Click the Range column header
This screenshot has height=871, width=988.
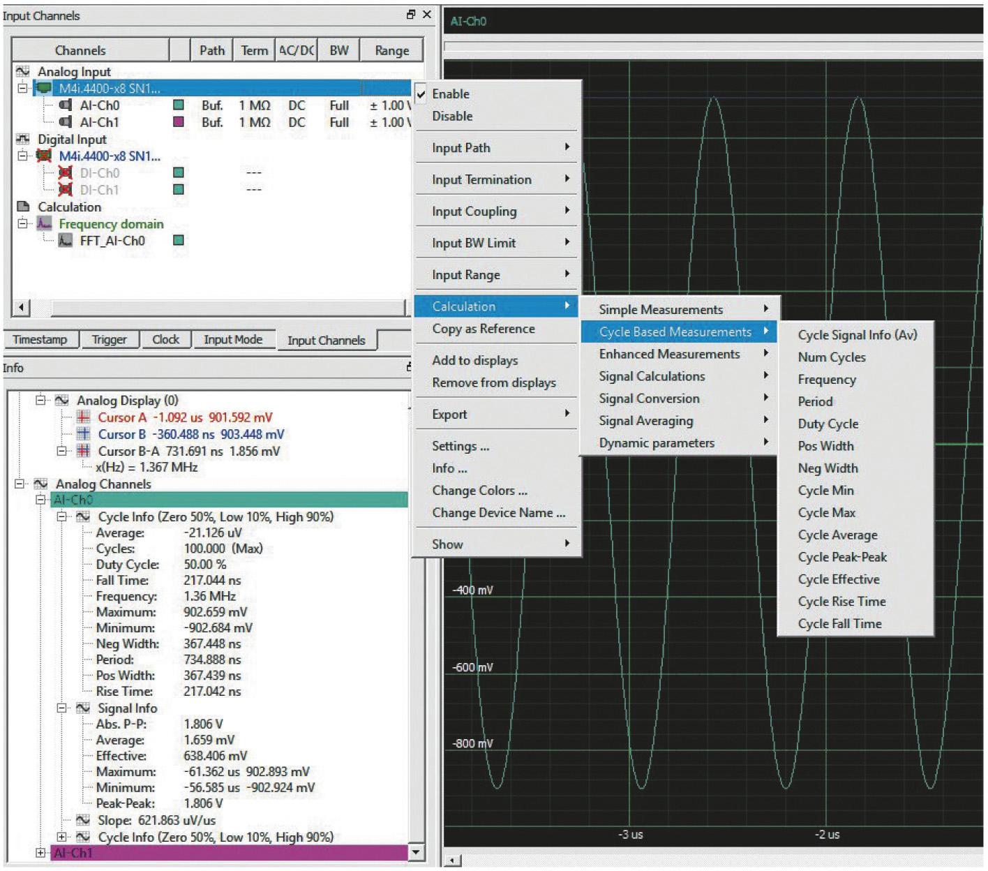click(x=392, y=50)
